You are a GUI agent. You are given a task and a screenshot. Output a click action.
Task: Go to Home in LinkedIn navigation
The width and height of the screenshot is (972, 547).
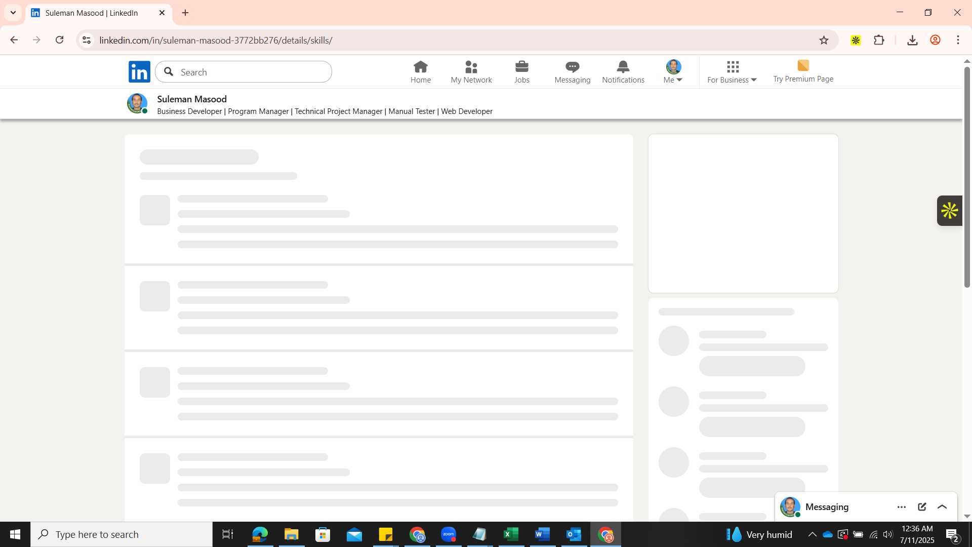tap(420, 72)
